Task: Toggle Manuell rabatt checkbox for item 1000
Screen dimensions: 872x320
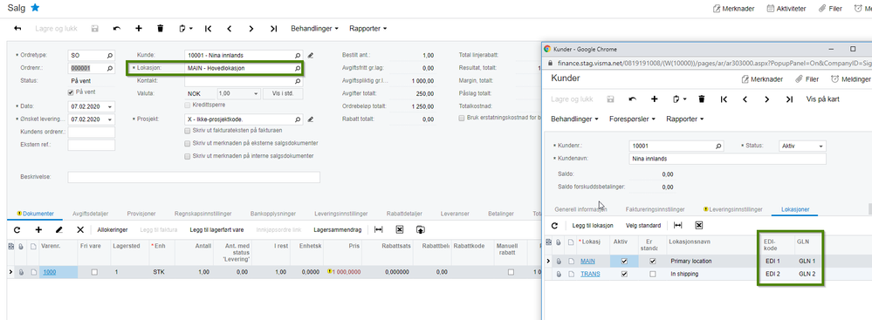Action: (x=511, y=272)
